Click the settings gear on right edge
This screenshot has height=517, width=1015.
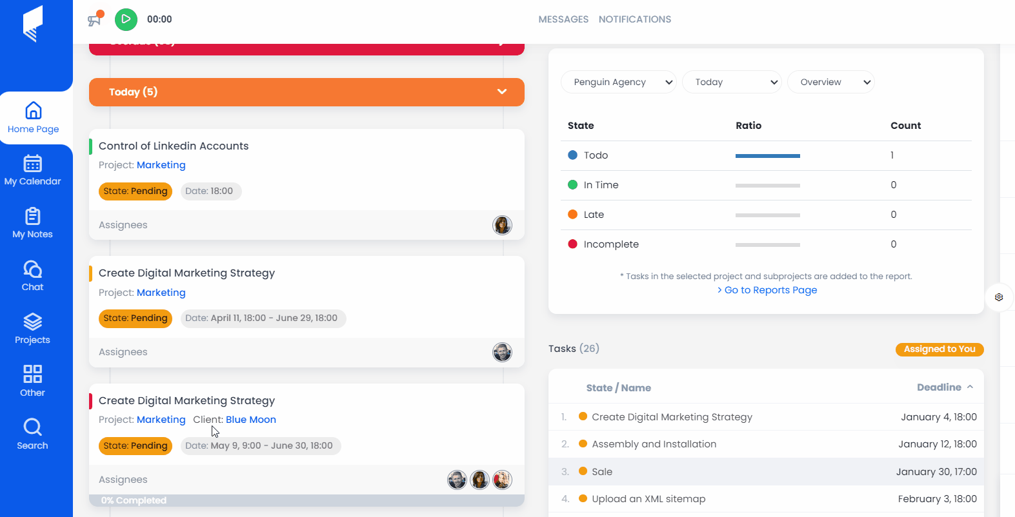pyautogui.click(x=999, y=297)
